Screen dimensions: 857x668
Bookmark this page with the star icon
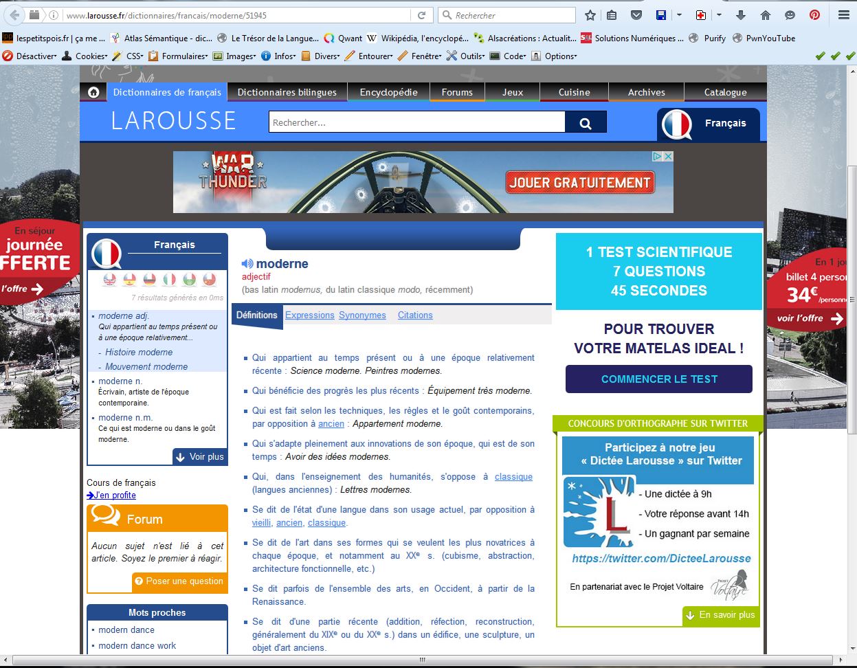point(590,15)
